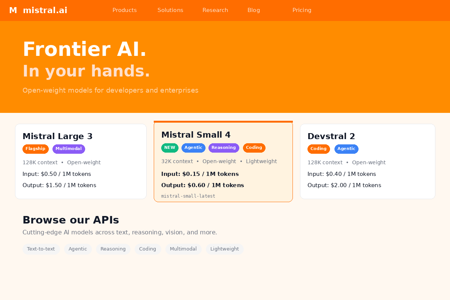Click the Reasoning badge on Mistral Small 4
This screenshot has height=300, width=450.
[x=223, y=148]
